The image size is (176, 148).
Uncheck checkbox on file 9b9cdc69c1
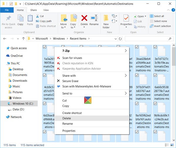155,104
